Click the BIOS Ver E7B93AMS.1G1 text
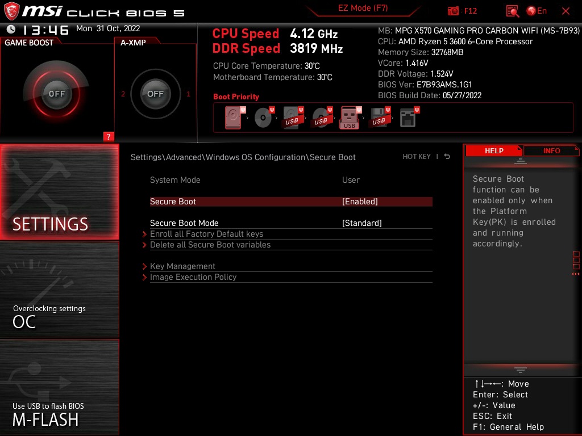The height and width of the screenshot is (436, 582). pyautogui.click(x=425, y=85)
